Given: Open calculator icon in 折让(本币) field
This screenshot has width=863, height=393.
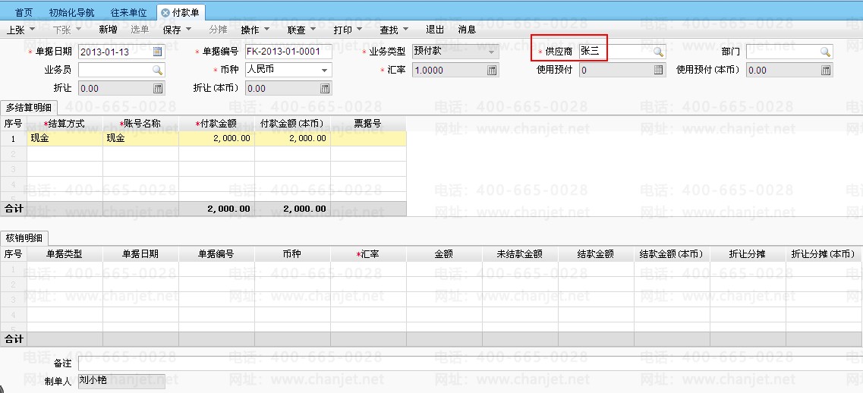Looking at the screenshot, I should (325, 88).
